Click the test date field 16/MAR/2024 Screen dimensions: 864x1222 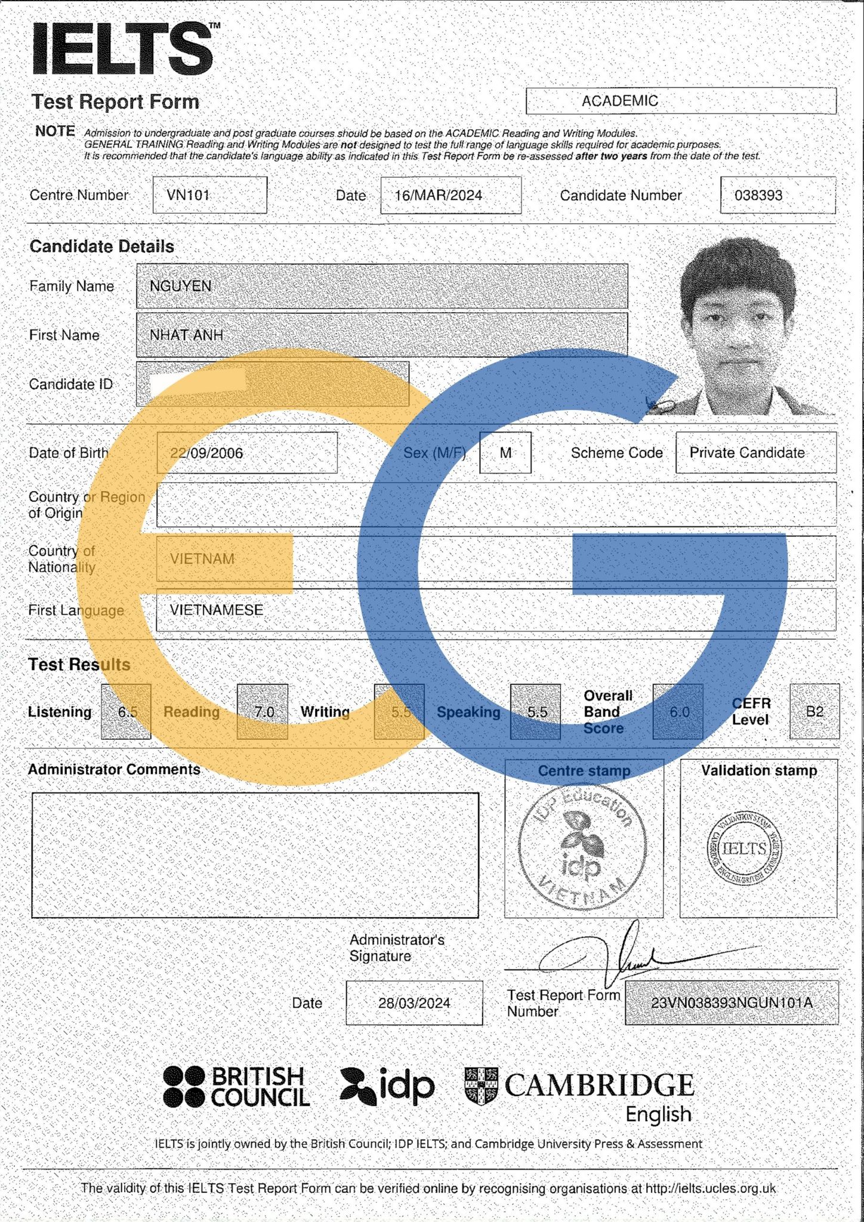(x=450, y=195)
